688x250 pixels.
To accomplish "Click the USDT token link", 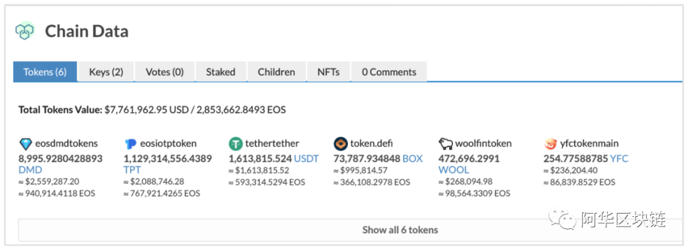I will pos(306,159).
